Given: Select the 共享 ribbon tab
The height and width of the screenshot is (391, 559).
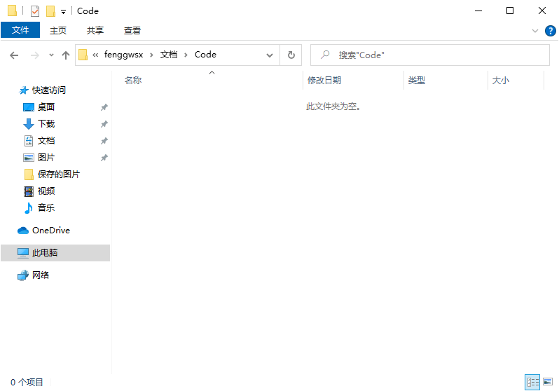Looking at the screenshot, I should tap(95, 30).
